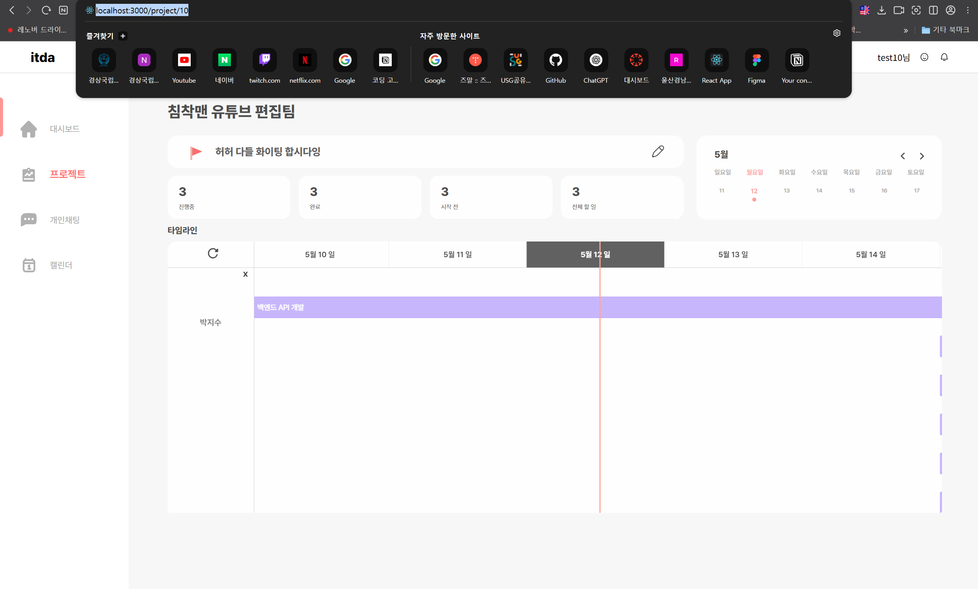Open the 개인채팅 sidebar menu
This screenshot has height=589, width=978.
point(64,220)
